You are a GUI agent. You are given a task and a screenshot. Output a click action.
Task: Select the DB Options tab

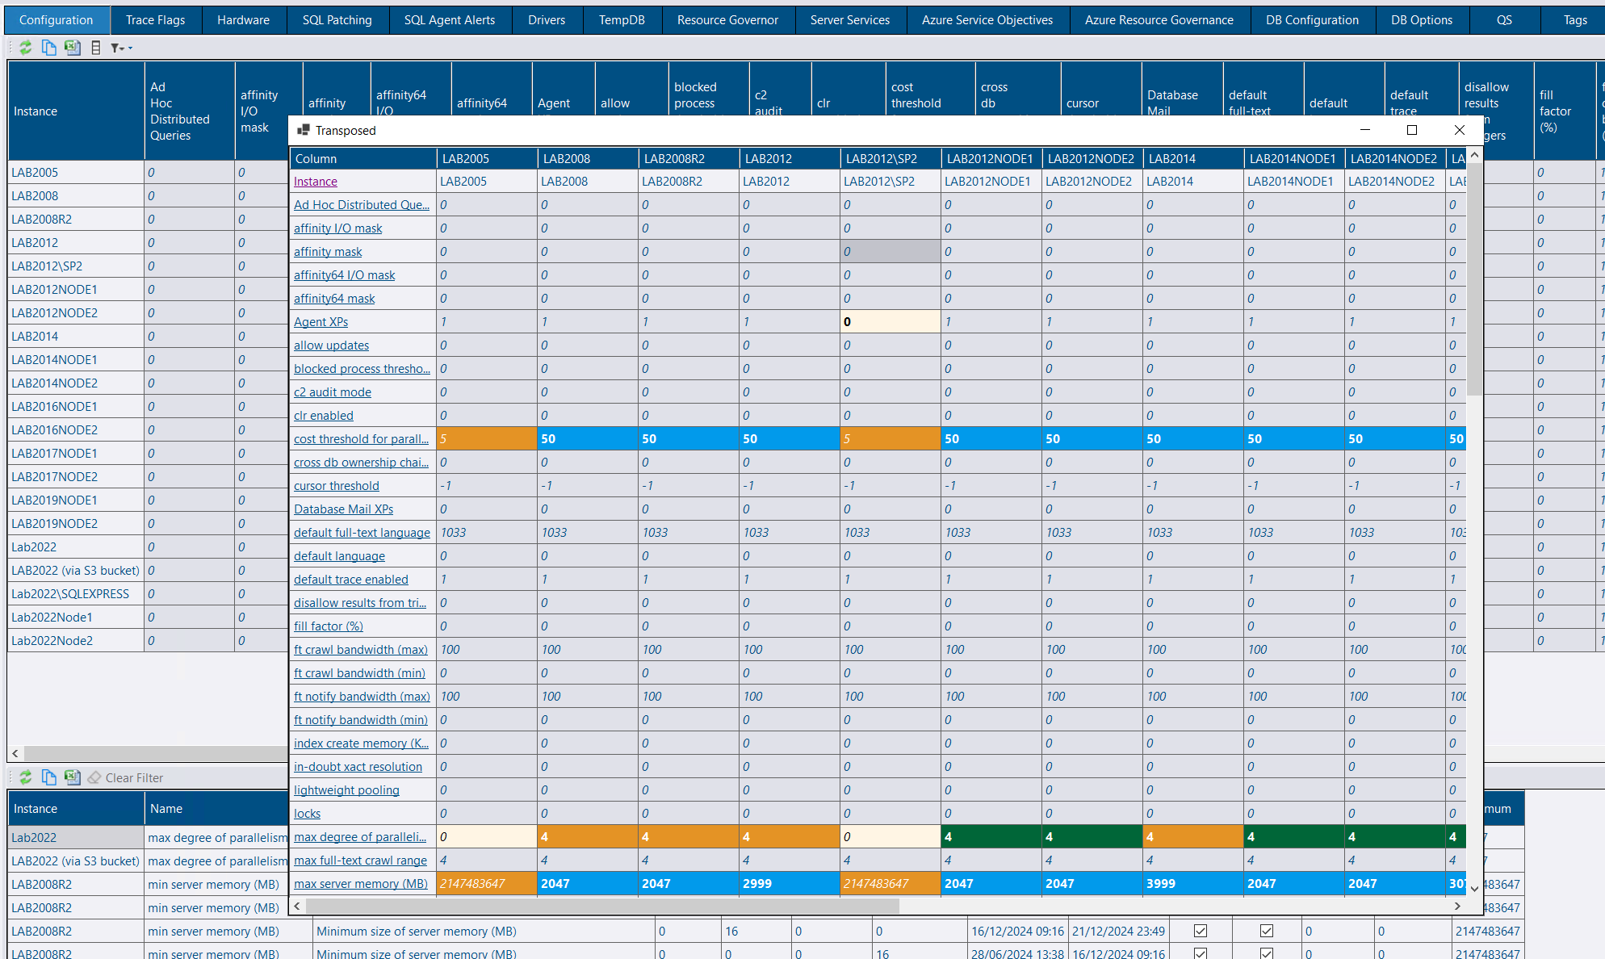tap(1422, 20)
